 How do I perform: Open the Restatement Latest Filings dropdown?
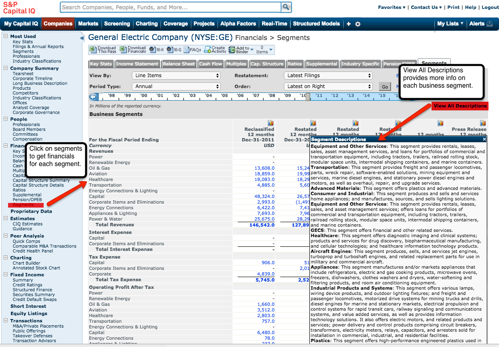tap(328, 76)
